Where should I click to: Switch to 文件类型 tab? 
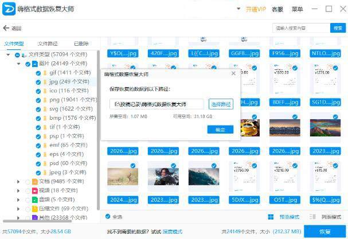point(14,44)
